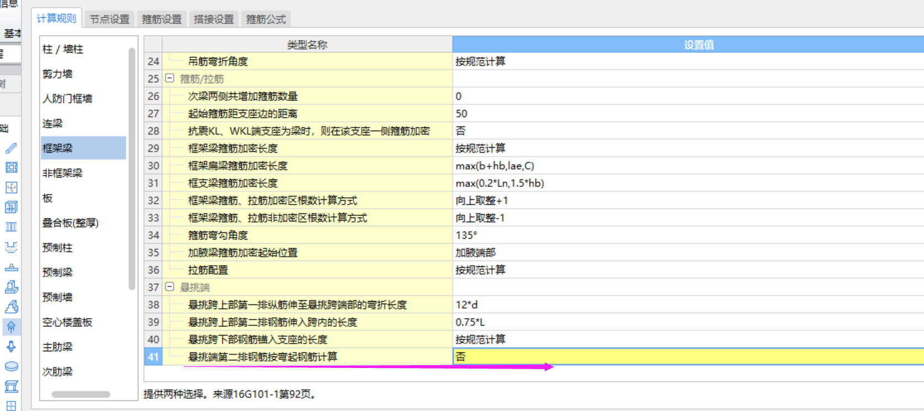Click the grid frame icon in sidebar
Viewport: 924px width, 411px height.
point(11,168)
